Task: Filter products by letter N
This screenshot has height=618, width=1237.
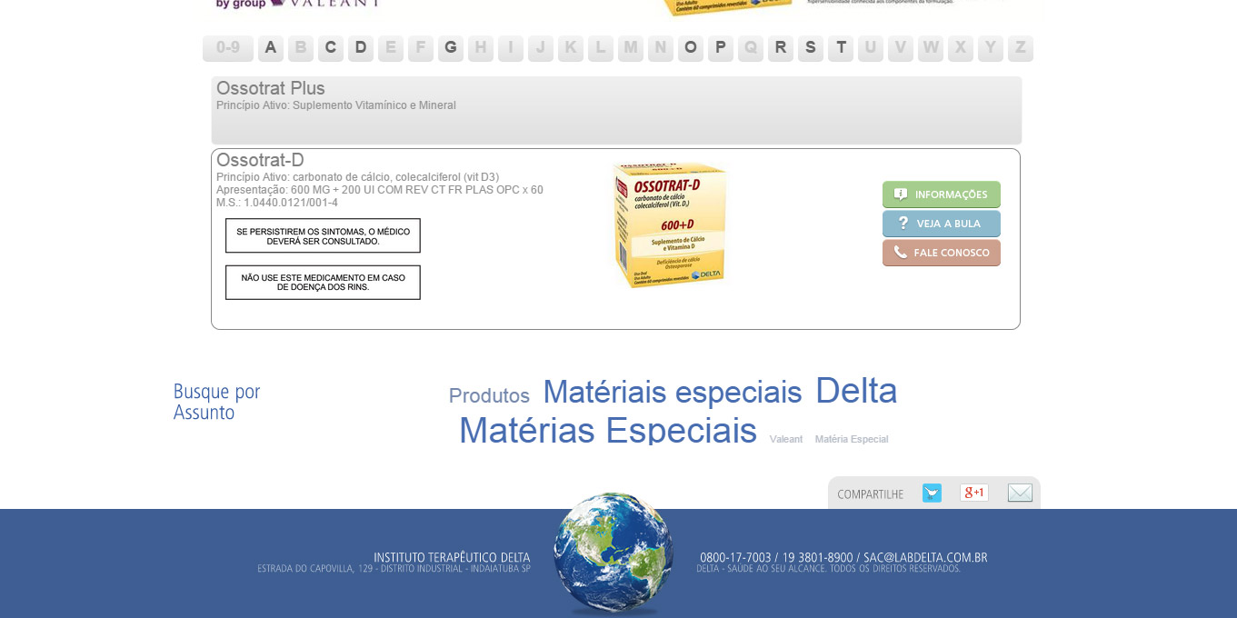Action: [661, 48]
